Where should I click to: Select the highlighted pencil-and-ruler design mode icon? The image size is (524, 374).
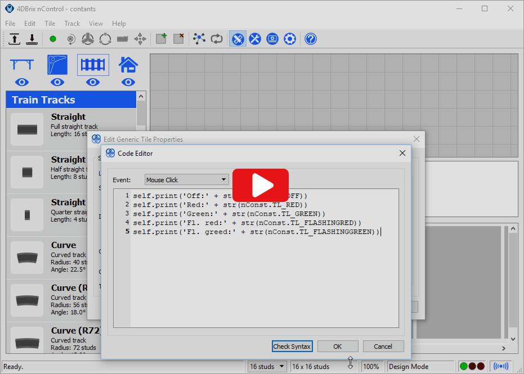click(x=238, y=39)
